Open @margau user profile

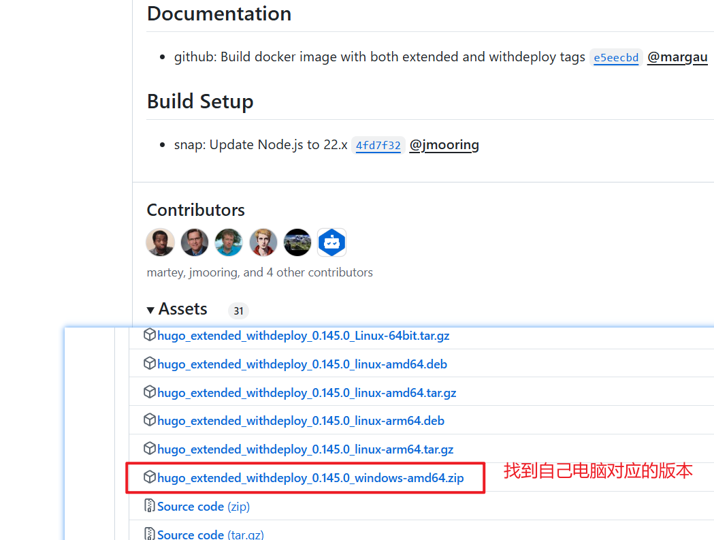click(677, 57)
